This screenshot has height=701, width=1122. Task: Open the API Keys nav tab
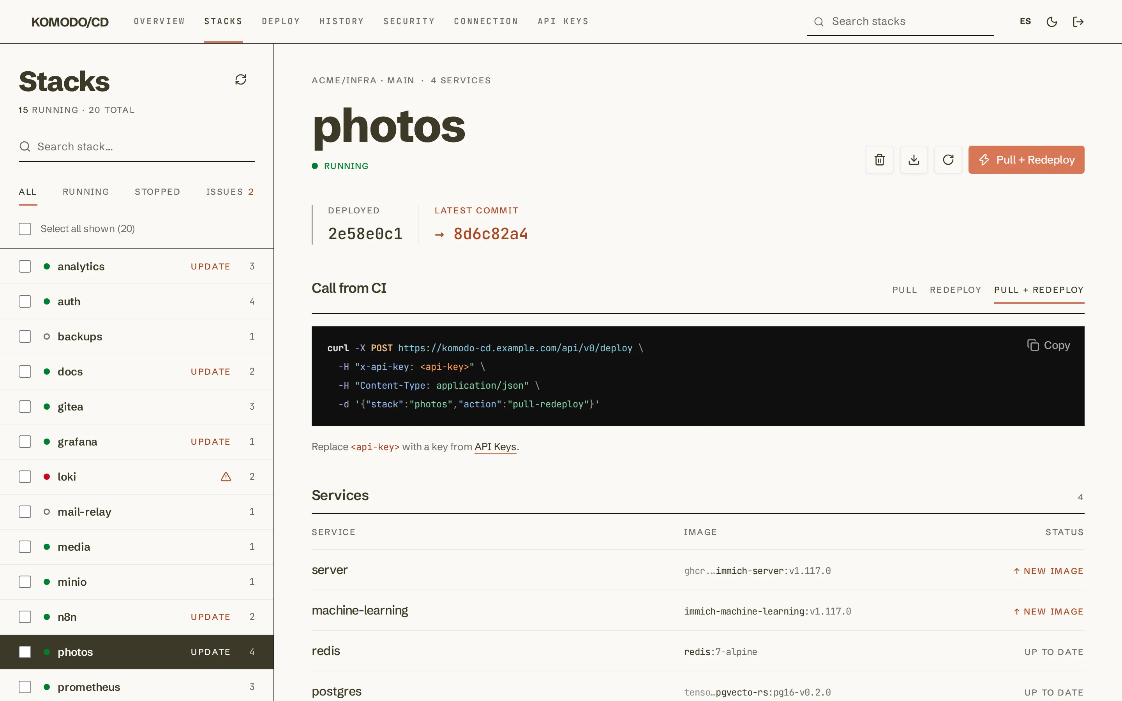[x=563, y=21]
